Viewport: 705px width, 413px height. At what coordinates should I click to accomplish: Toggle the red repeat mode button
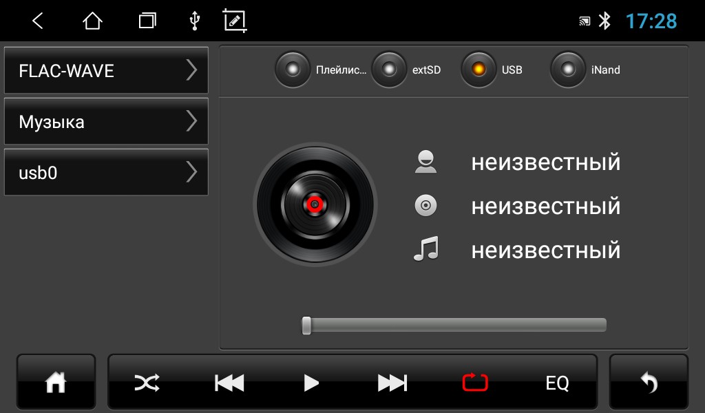pyautogui.click(x=475, y=383)
